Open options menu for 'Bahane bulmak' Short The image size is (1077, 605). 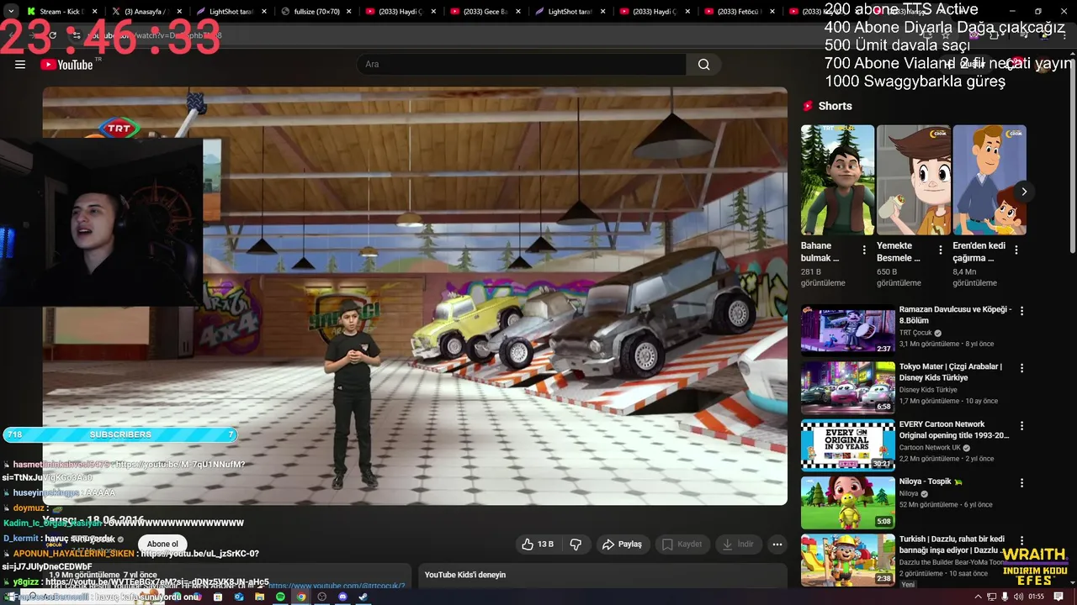pyautogui.click(x=864, y=250)
